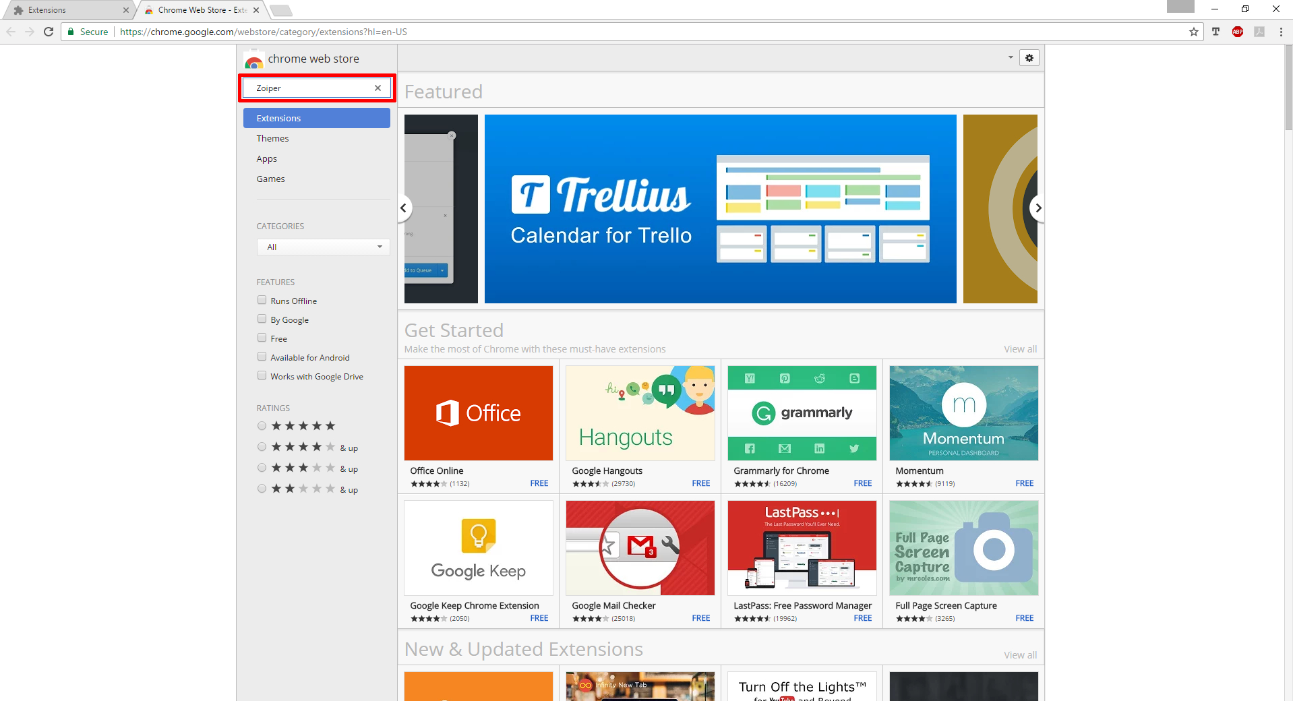Open Chrome's three-dot menu
Image resolution: width=1293 pixels, height=701 pixels.
(1281, 32)
